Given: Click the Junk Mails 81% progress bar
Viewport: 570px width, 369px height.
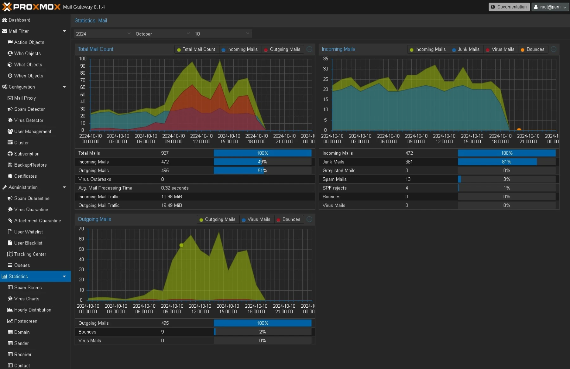Looking at the screenshot, I should (x=506, y=162).
